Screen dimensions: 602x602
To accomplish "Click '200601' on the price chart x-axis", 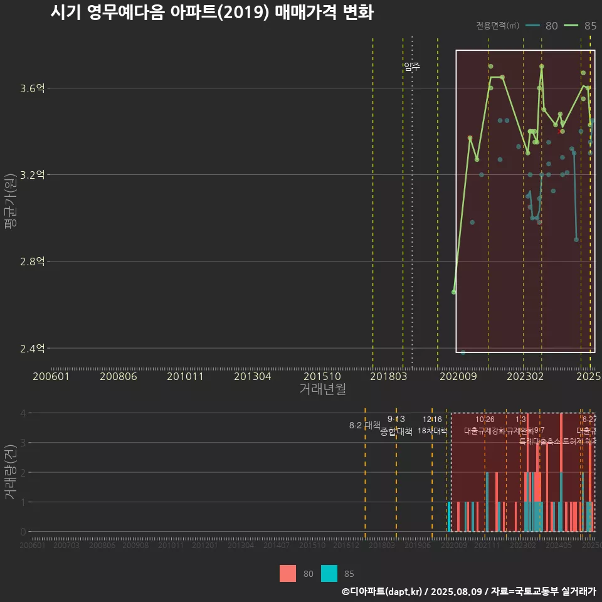I will tap(51, 376).
